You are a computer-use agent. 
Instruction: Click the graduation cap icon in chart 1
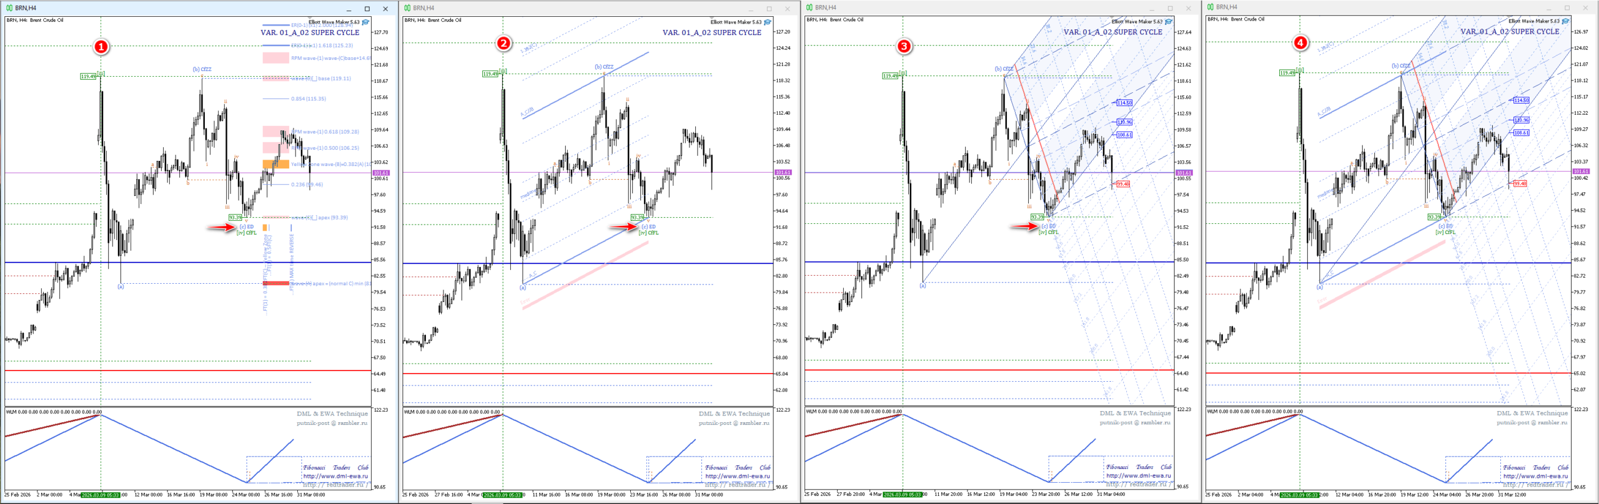tap(365, 22)
